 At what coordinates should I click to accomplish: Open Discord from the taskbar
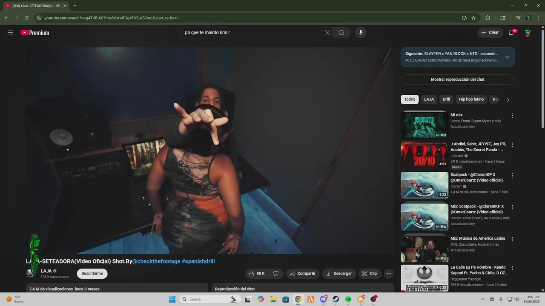[x=324, y=299]
